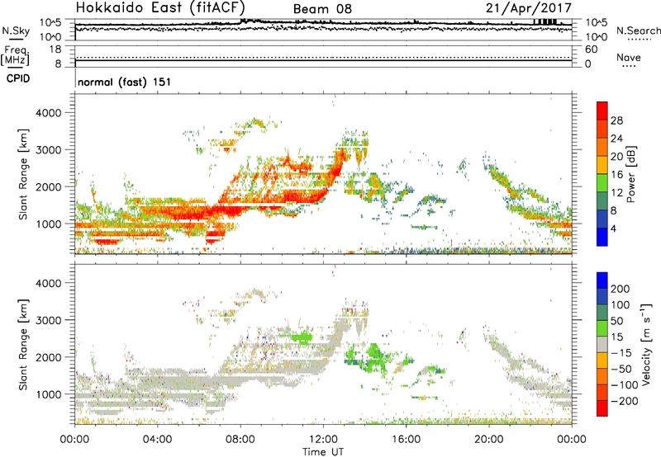
Task: Click the 'N.Search' legend label
Action: 638,31
